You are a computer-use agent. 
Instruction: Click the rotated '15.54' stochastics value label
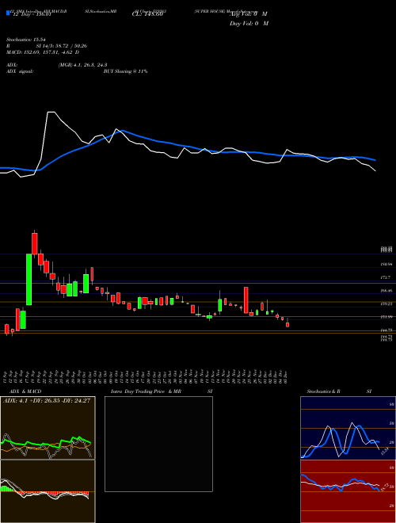point(383,452)
